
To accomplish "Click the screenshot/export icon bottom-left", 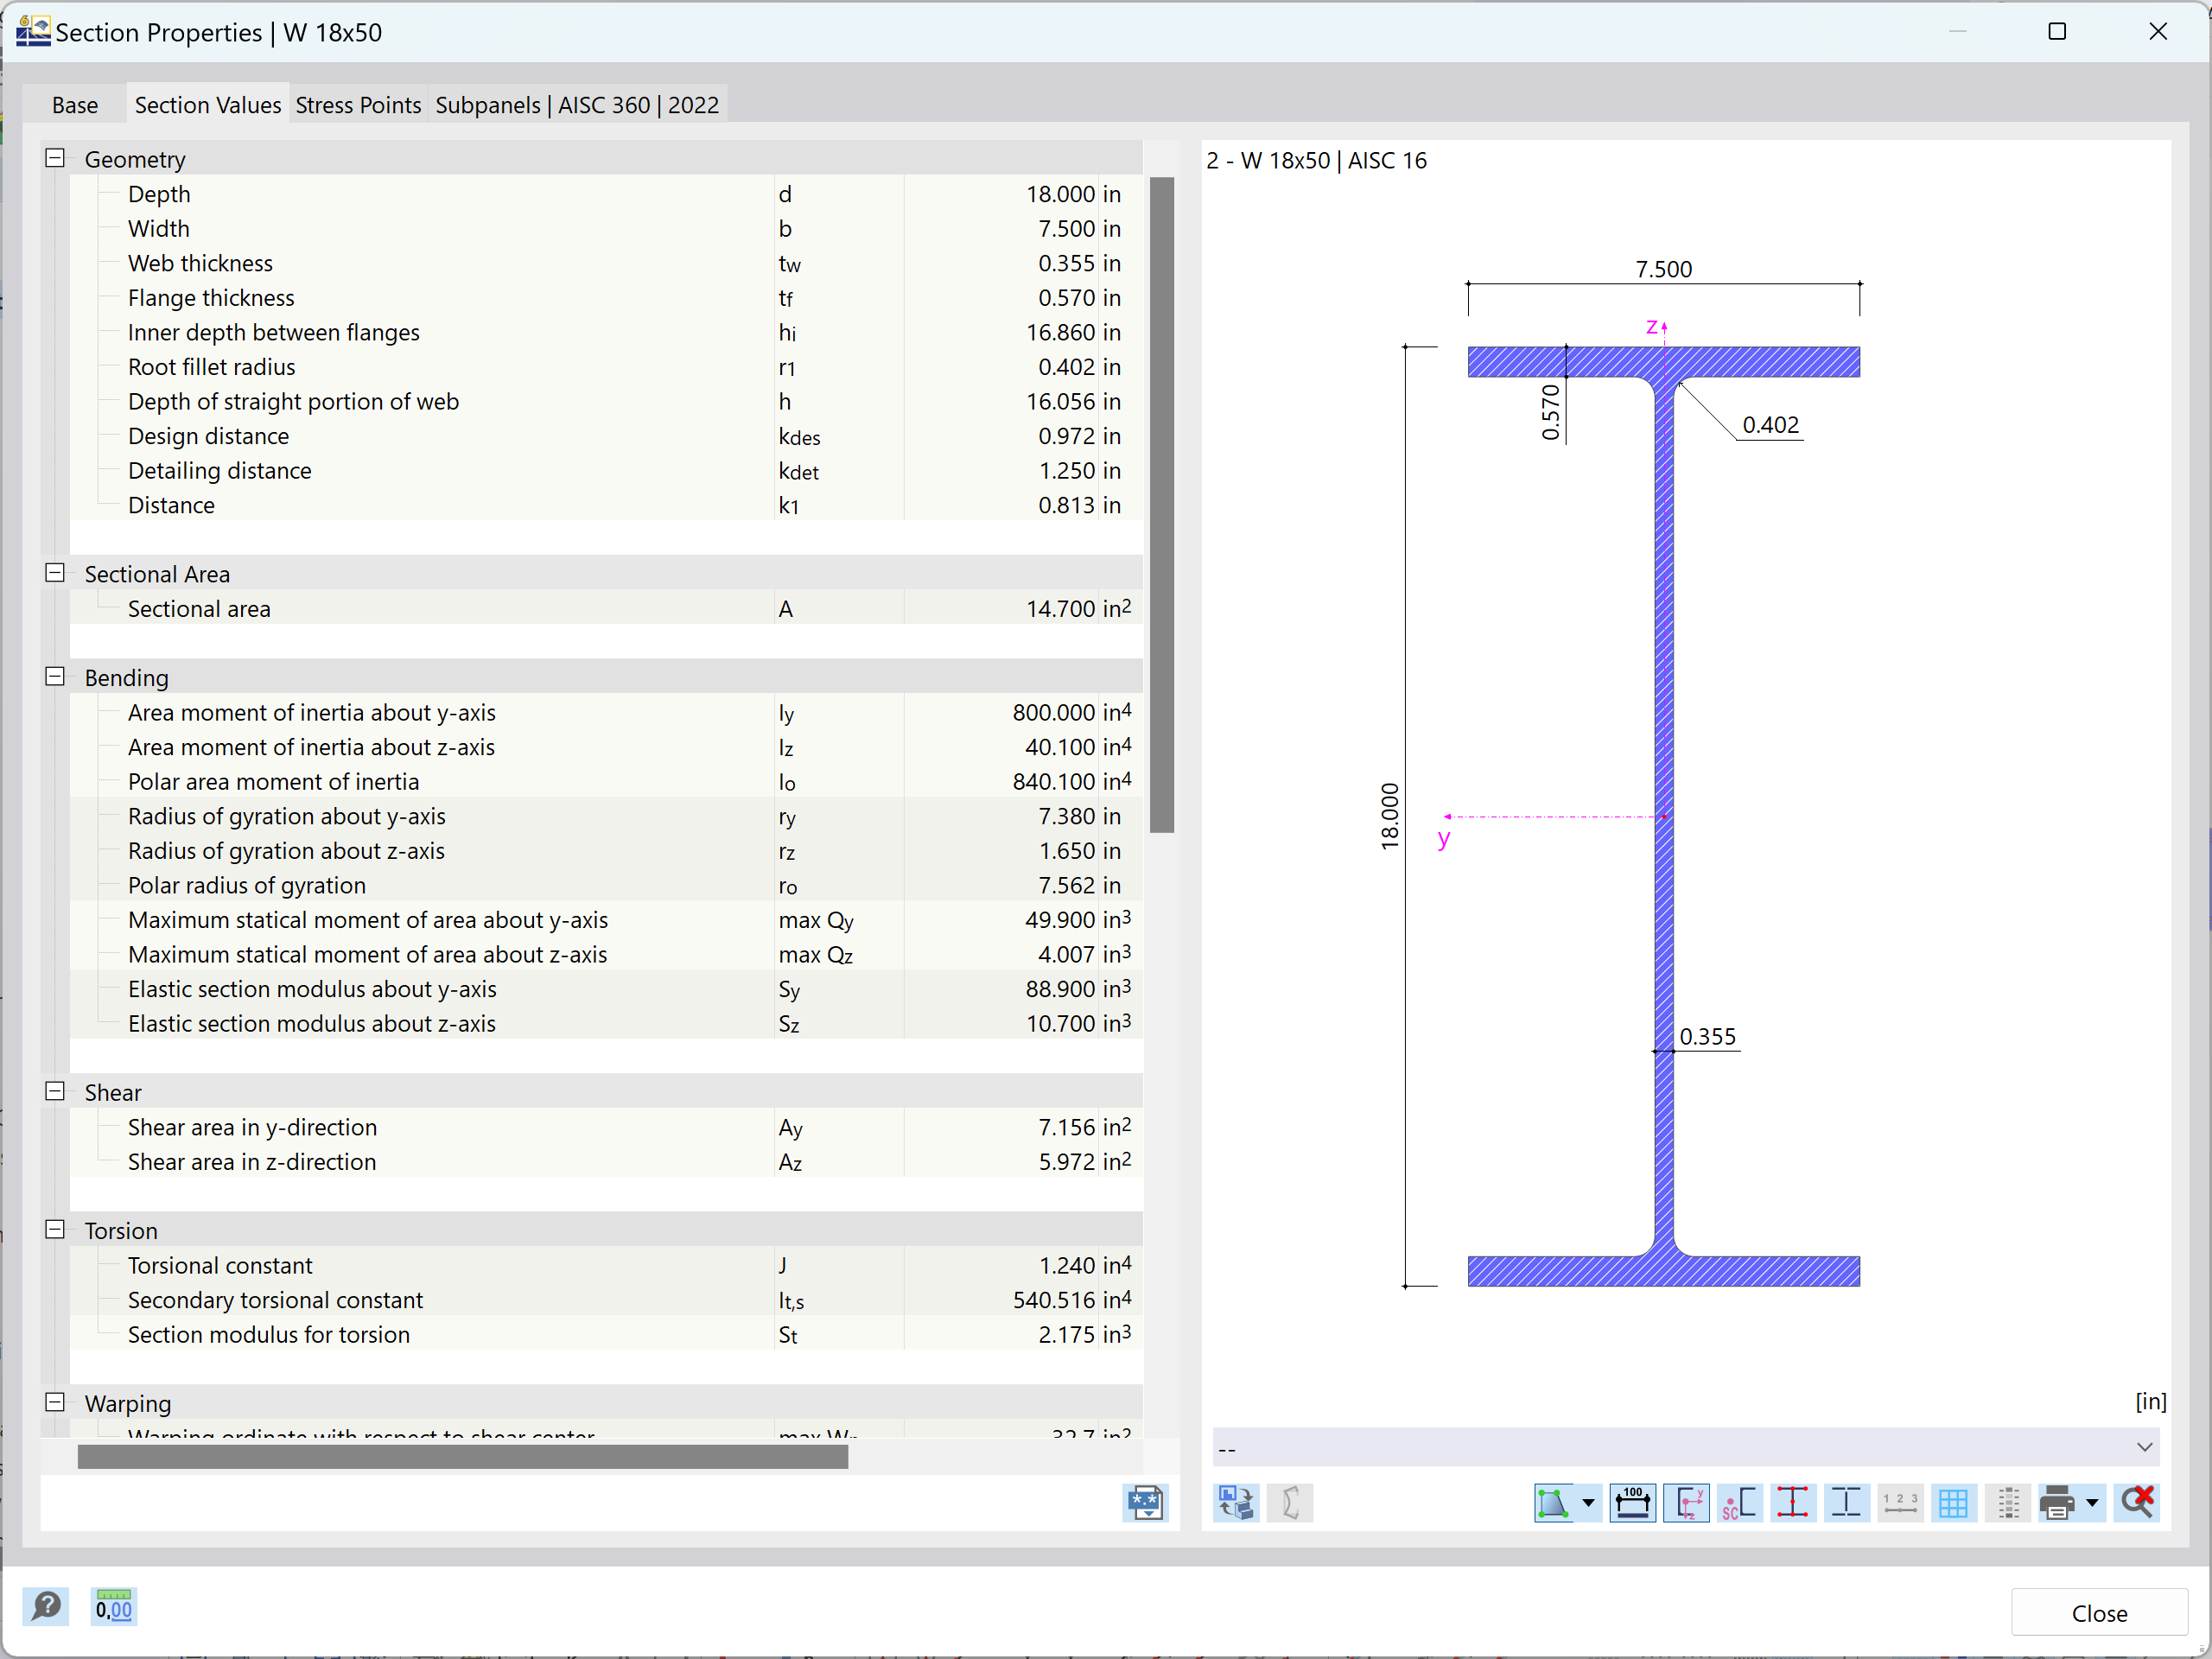I will [x=1144, y=1500].
